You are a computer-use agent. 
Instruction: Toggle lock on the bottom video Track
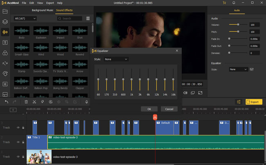coord(23,157)
